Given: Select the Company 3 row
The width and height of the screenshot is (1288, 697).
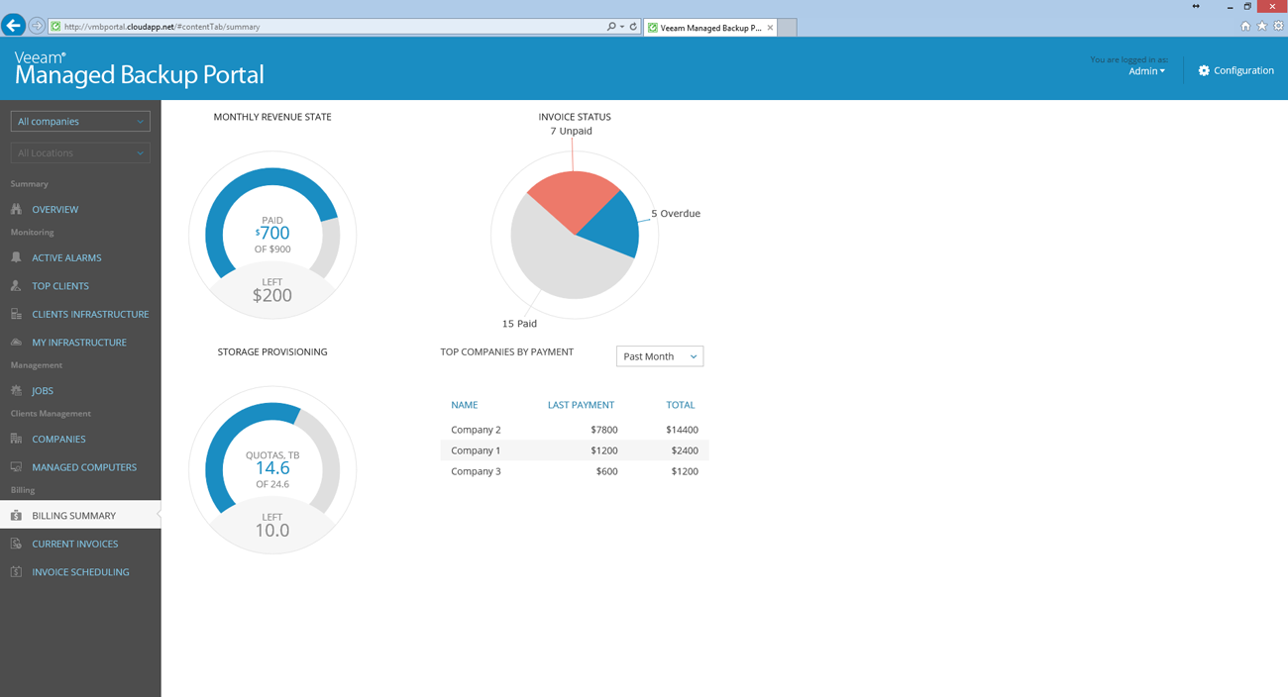Looking at the screenshot, I should pos(575,471).
